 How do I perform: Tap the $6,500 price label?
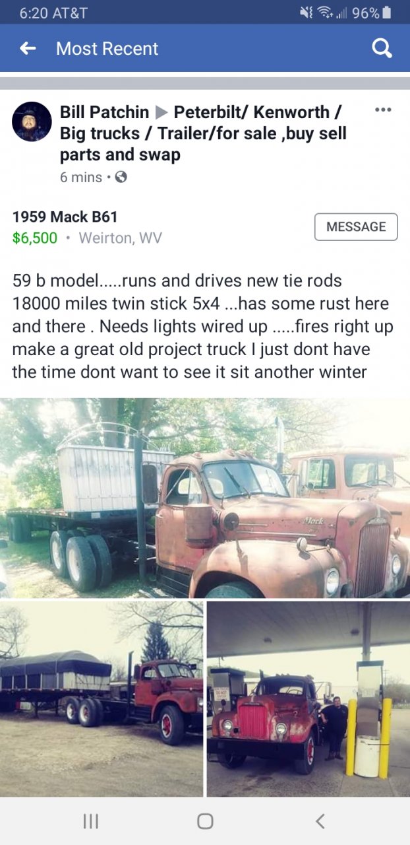(x=35, y=238)
